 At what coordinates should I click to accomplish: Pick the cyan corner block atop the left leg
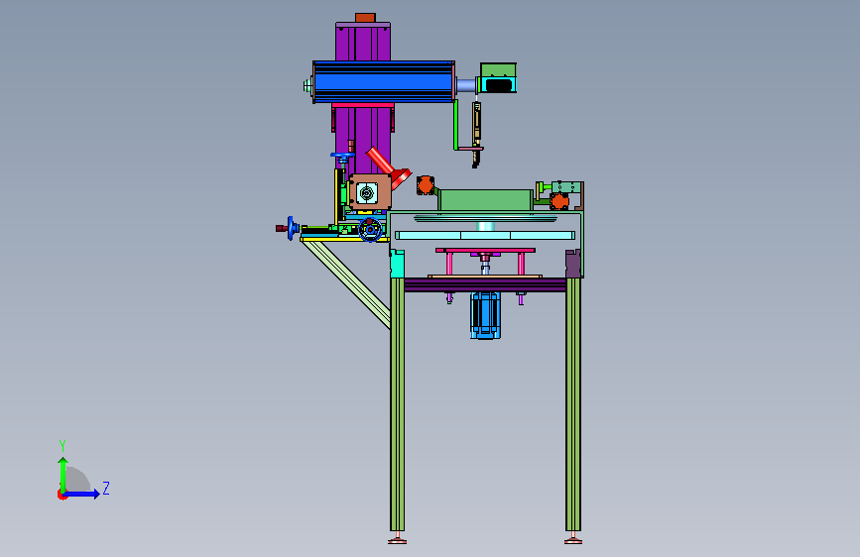397,264
